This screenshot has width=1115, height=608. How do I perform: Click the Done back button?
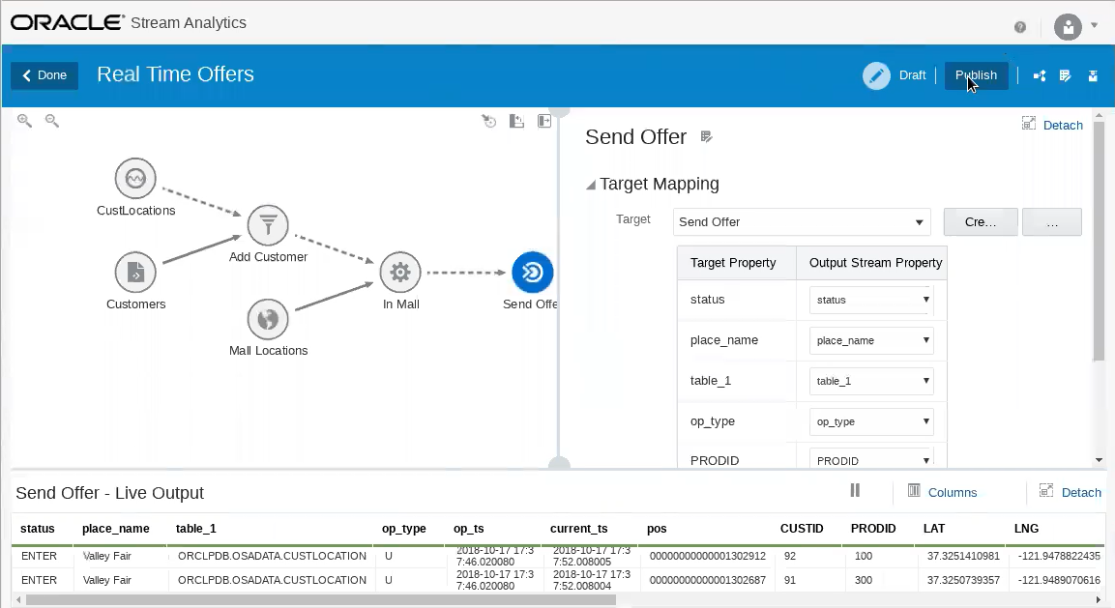click(44, 75)
